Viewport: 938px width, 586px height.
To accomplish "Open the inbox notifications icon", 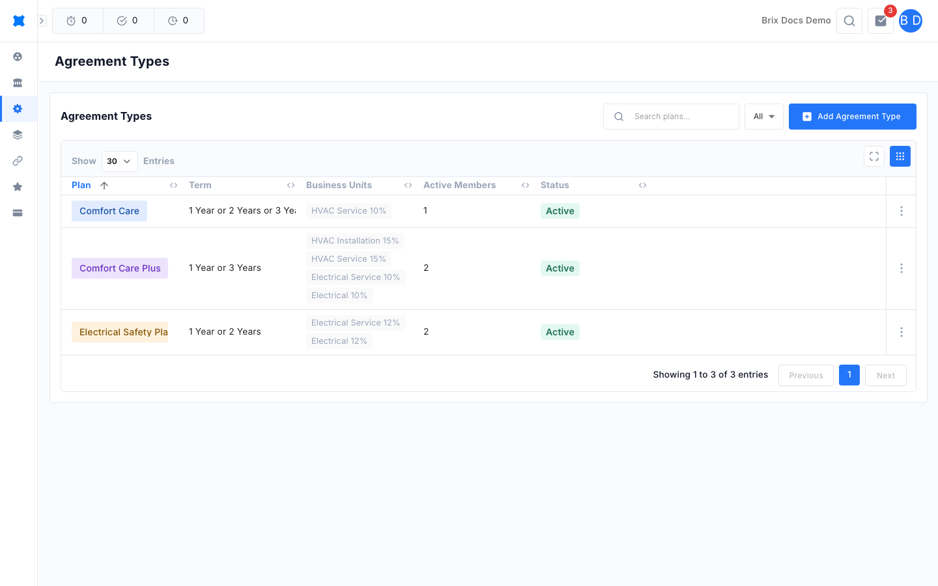I will coord(881,21).
